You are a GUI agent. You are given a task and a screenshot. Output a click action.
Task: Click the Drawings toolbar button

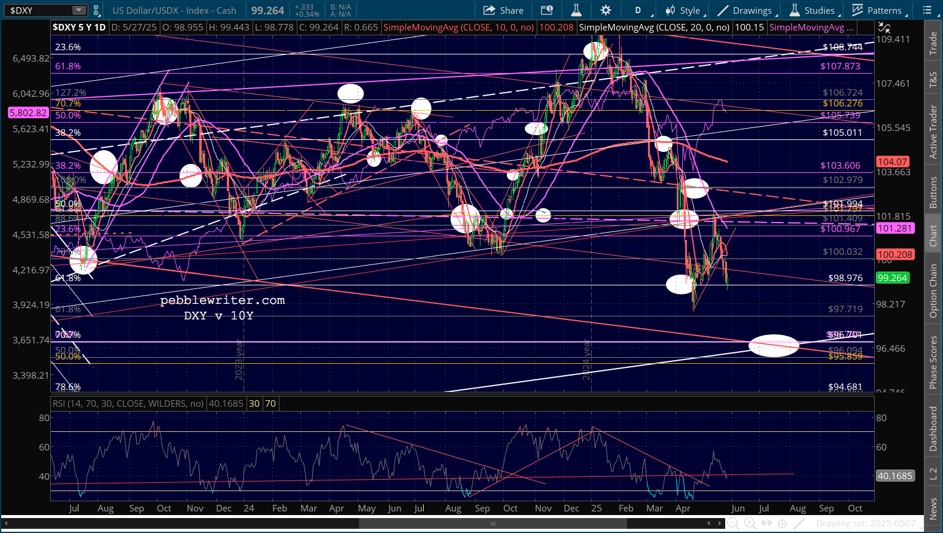(746, 10)
